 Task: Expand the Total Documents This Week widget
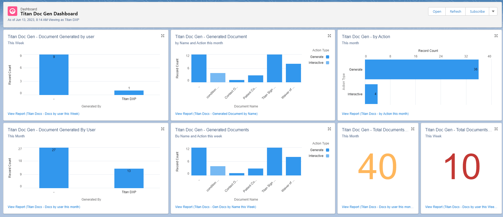[496, 129]
